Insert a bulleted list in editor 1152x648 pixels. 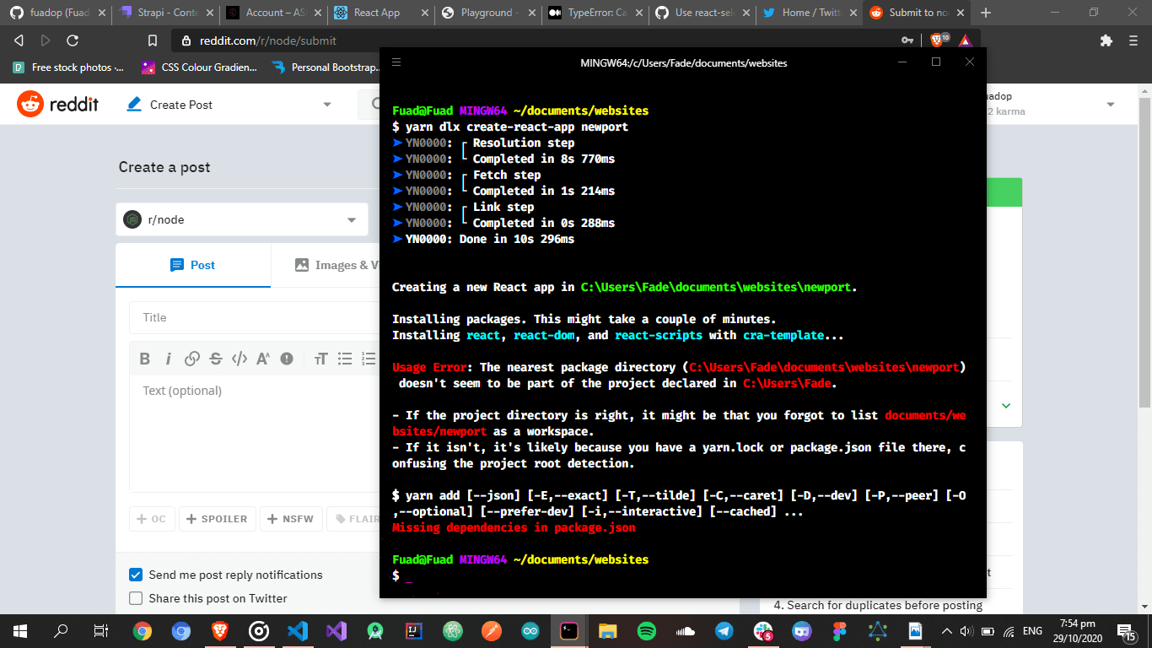[x=345, y=359]
